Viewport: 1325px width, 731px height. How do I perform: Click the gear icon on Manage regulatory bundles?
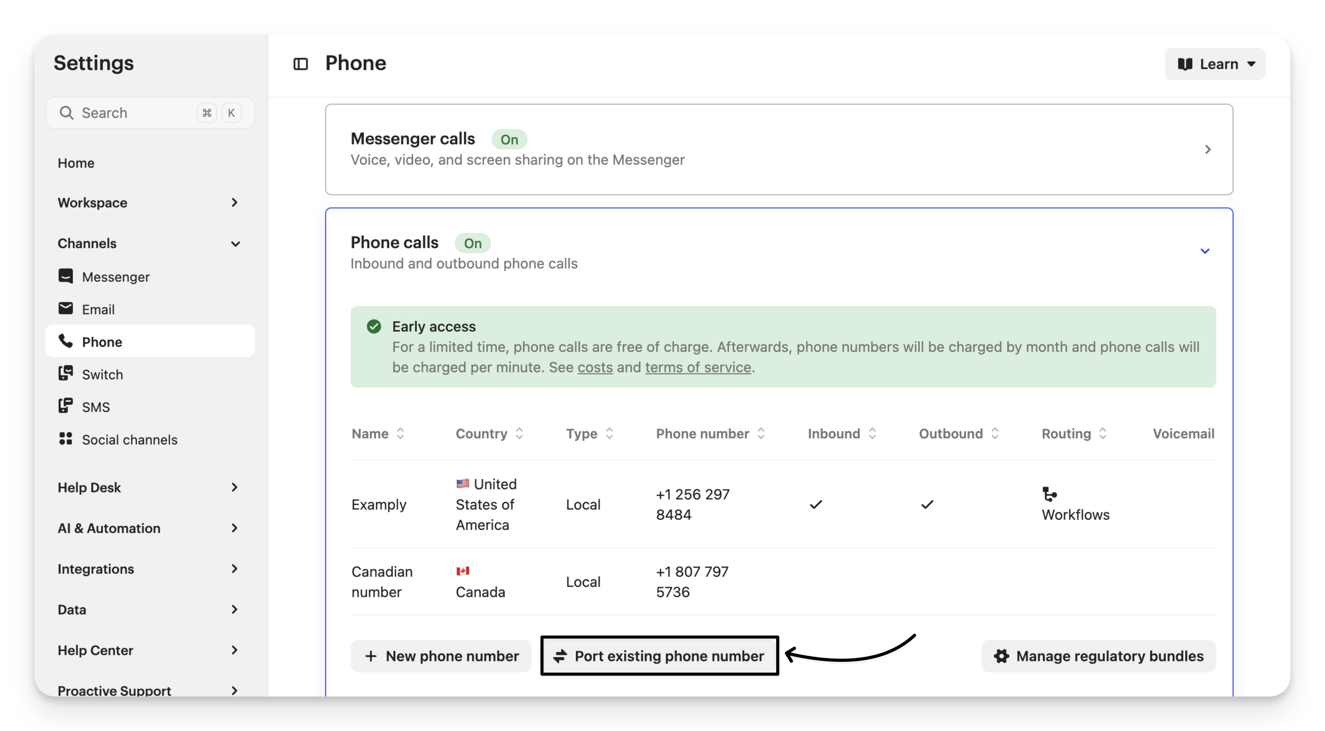point(1002,656)
